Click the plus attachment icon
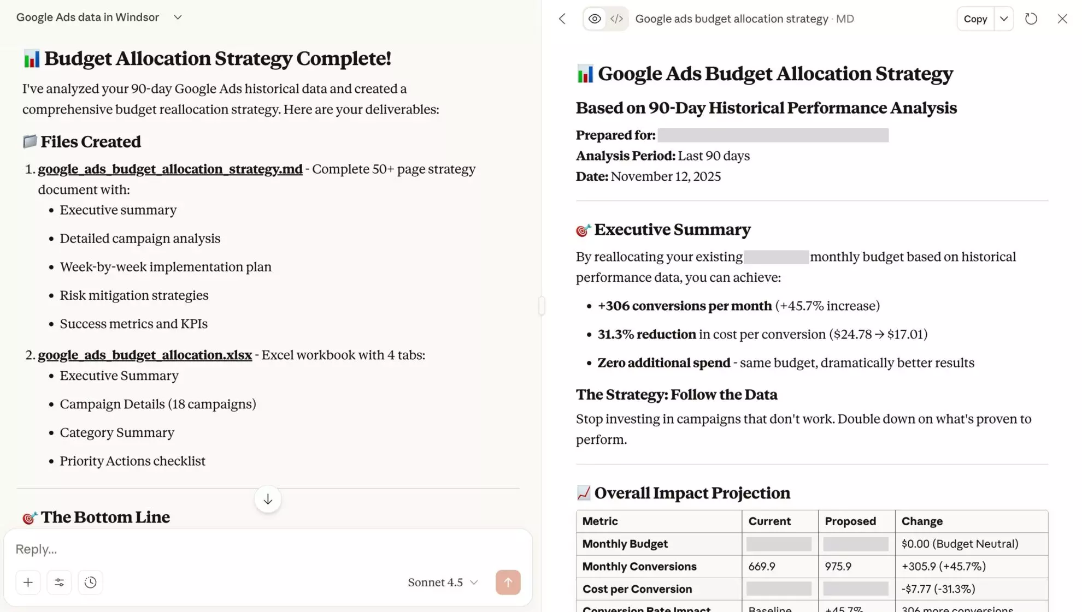This screenshot has height=612, width=1082. point(28,583)
